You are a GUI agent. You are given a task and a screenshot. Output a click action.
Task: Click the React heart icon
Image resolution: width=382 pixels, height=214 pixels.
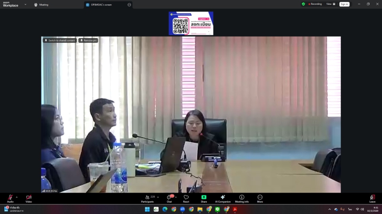pyautogui.click(x=186, y=197)
